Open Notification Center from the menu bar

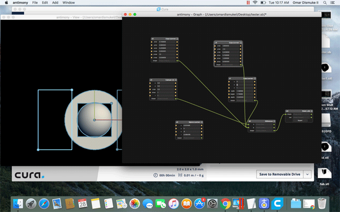point(333,3)
